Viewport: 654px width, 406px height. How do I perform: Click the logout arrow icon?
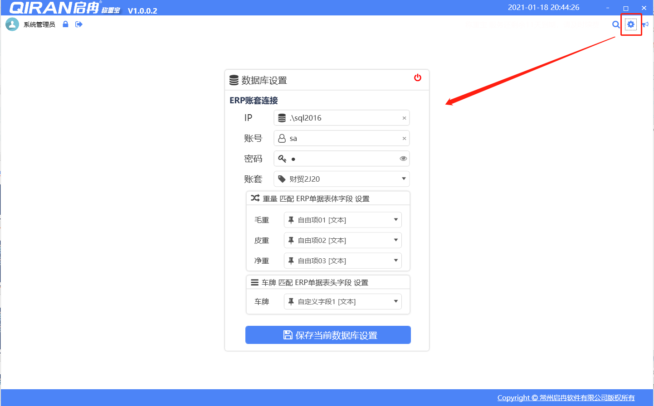point(79,24)
